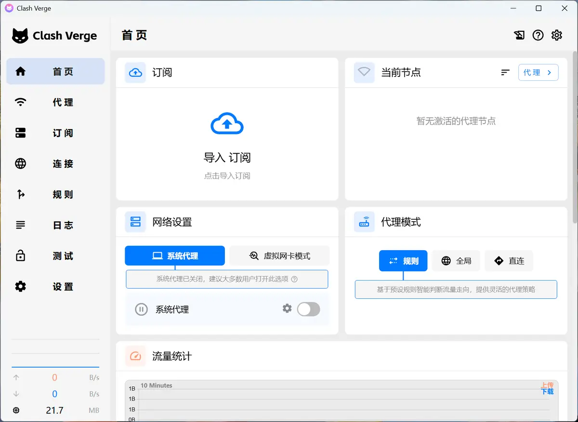The image size is (578, 422).
Task: Click the 10 Minutes chart label
Action: click(x=156, y=385)
